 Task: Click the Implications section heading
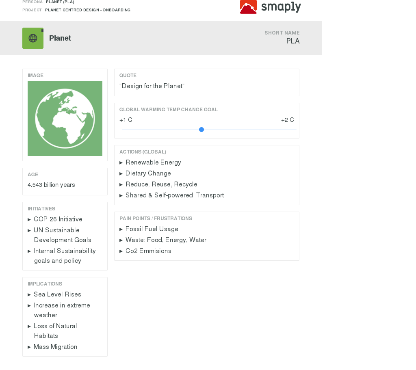45,284
